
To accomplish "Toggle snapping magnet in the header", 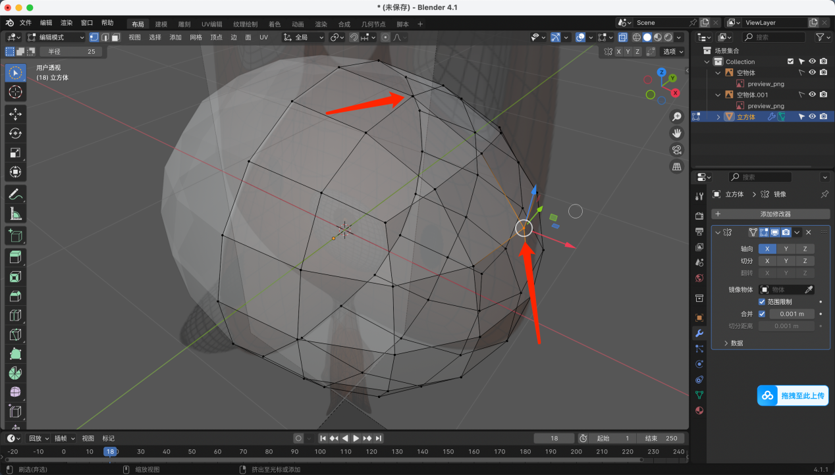I will pos(354,37).
